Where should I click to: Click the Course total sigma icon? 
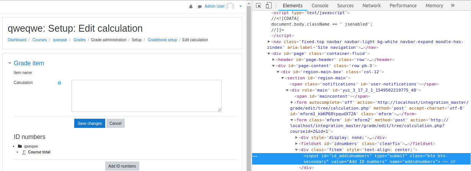pyautogui.click(x=24, y=152)
